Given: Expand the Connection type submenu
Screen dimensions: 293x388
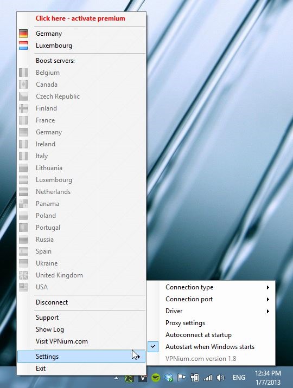Looking at the screenshot, I should pos(211,287).
